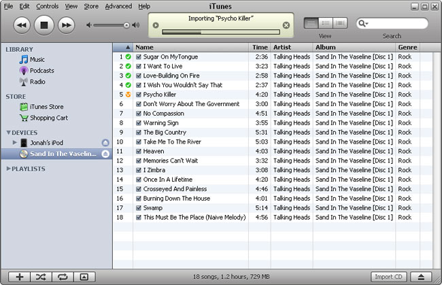Stop playback with the stop button
Image resolution: width=442 pixels, height=285 pixels.
click(44, 25)
